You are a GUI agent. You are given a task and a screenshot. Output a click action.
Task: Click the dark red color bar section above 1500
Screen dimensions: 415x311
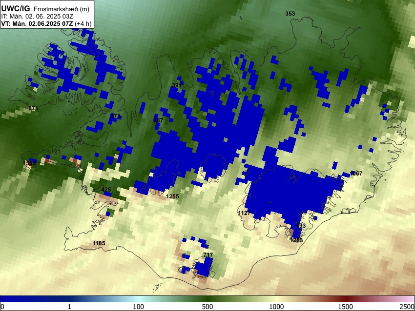coord(346,299)
